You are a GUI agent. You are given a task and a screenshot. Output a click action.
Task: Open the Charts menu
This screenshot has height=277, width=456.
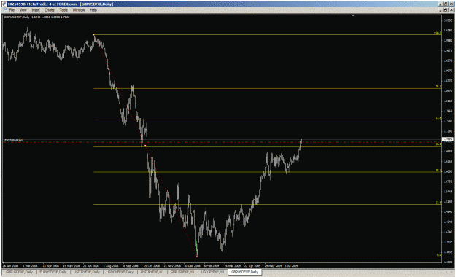[x=50, y=10]
